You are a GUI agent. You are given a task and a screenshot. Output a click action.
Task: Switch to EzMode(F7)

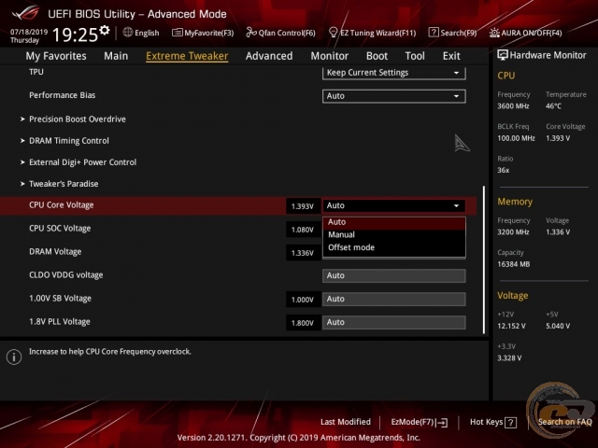[x=420, y=422]
